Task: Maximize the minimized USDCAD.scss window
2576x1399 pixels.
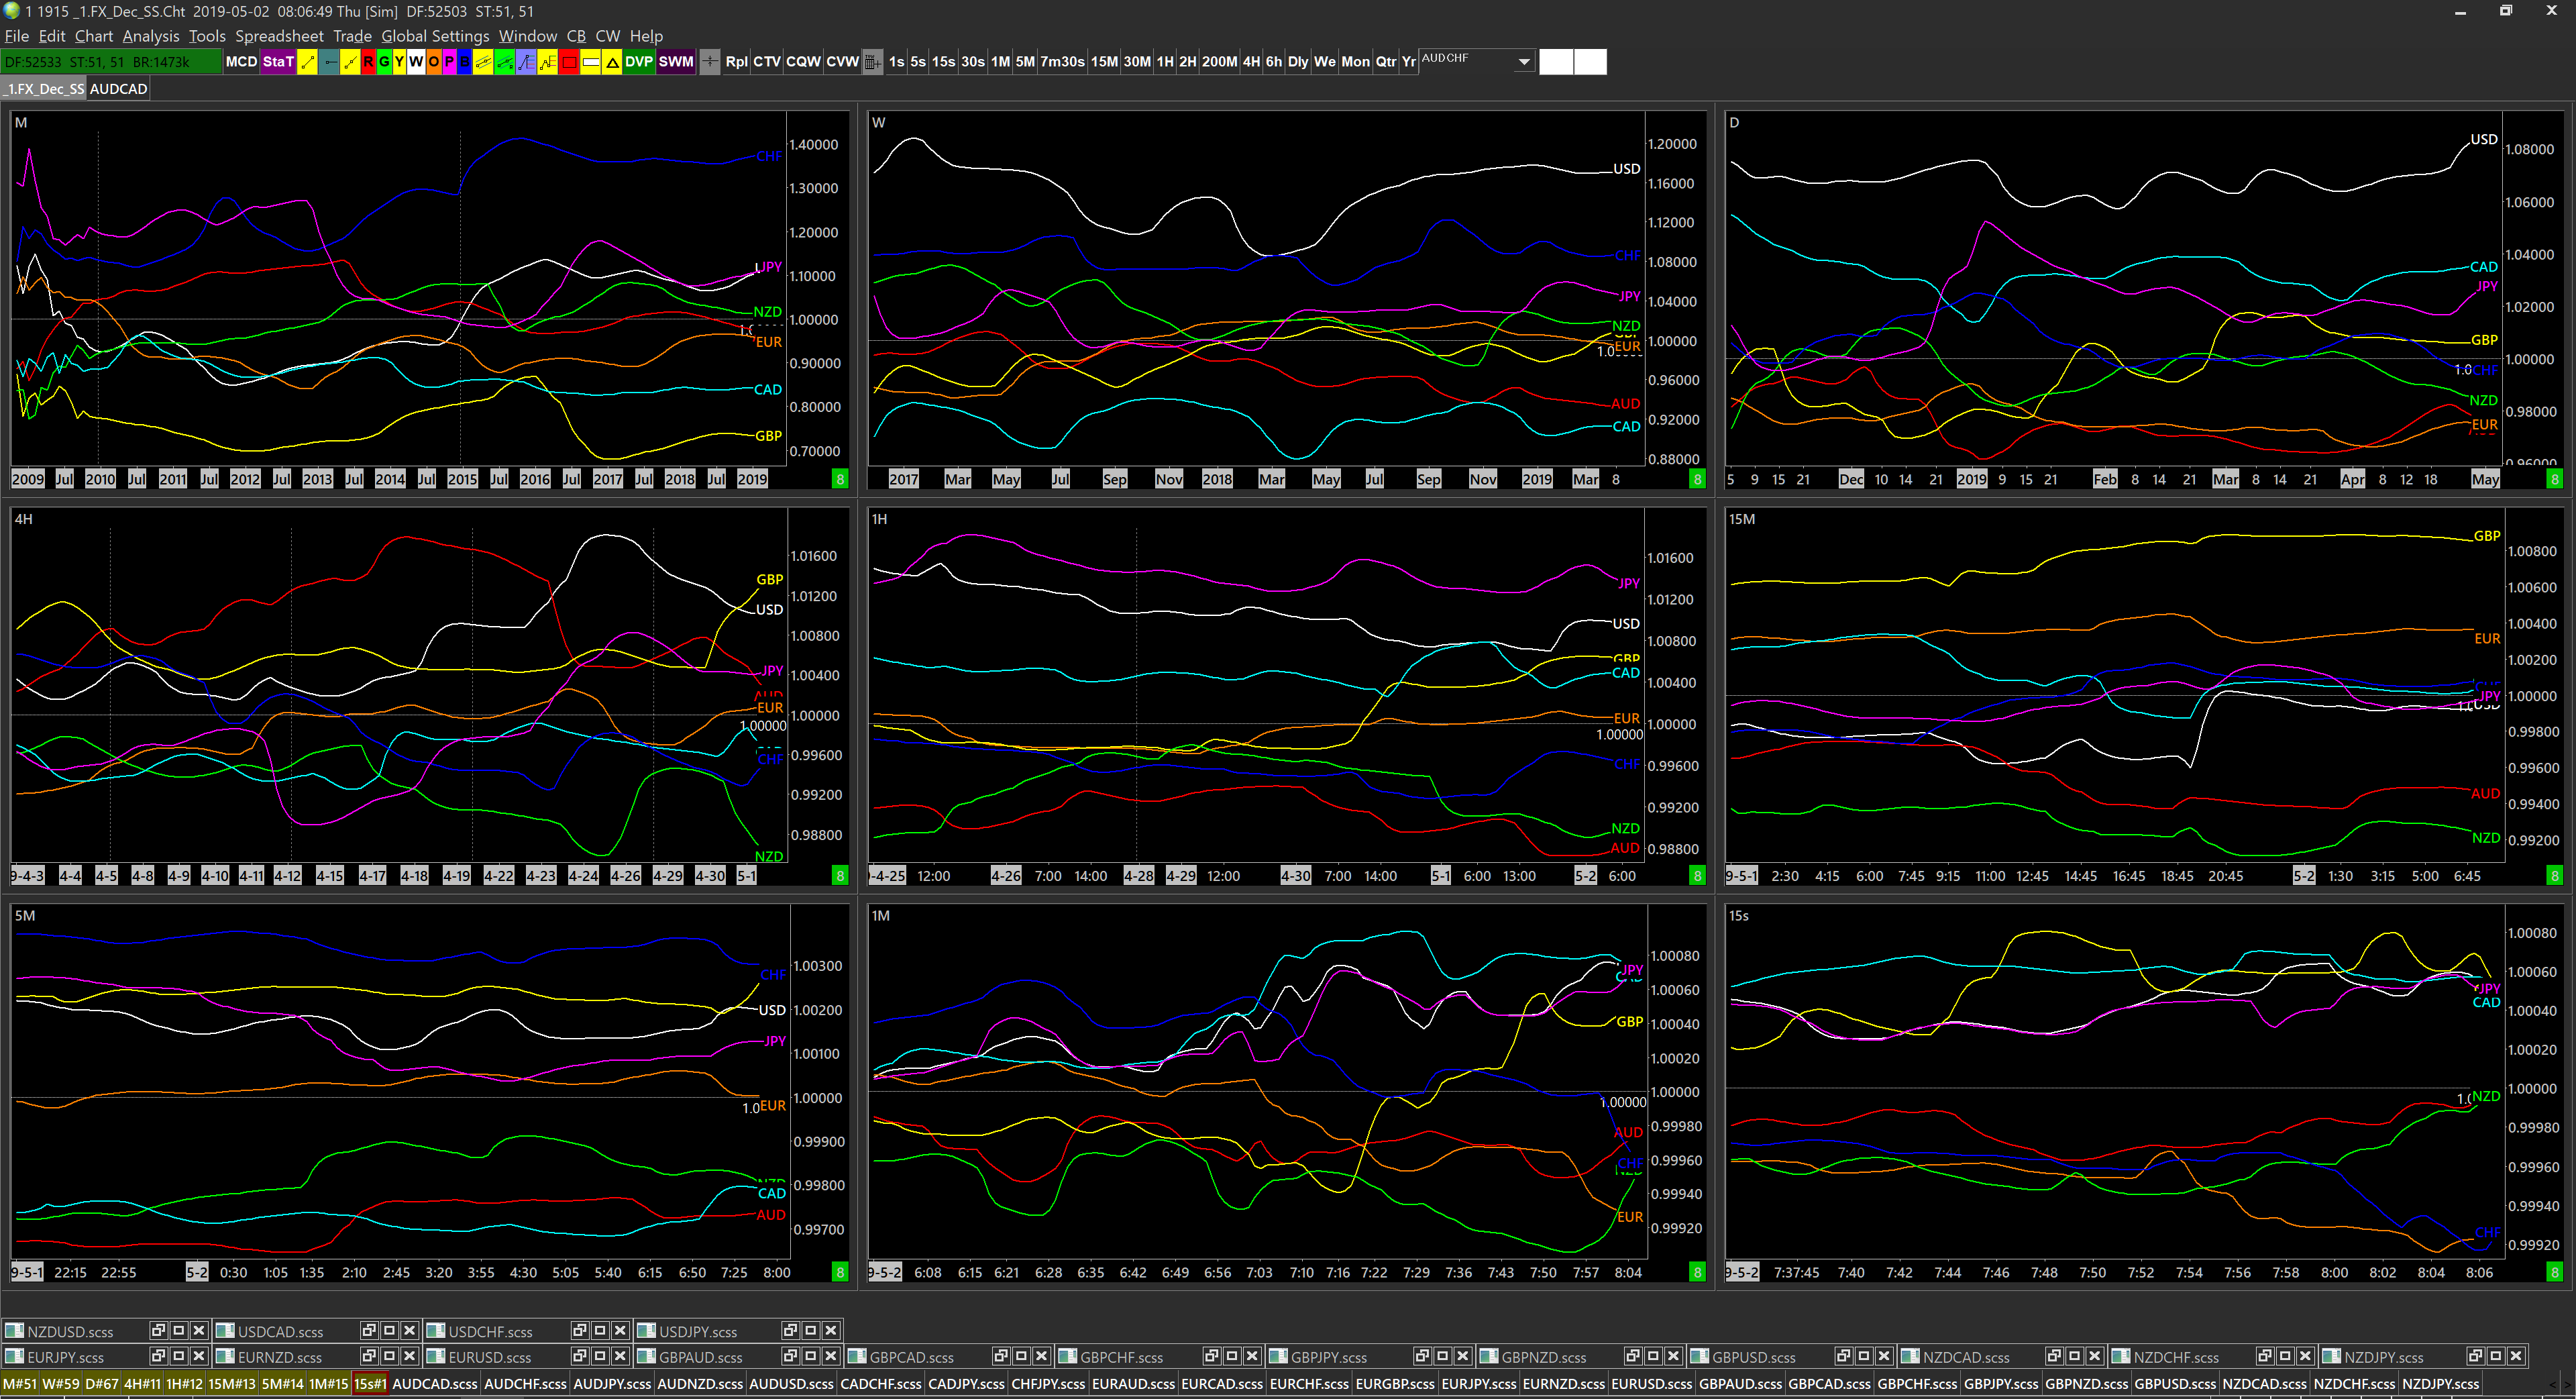Action: [389, 1330]
